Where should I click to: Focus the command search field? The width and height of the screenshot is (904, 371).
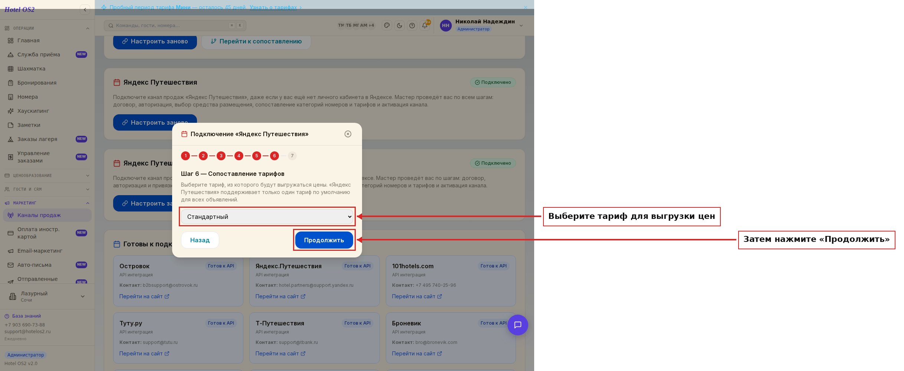pyautogui.click(x=175, y=26)
